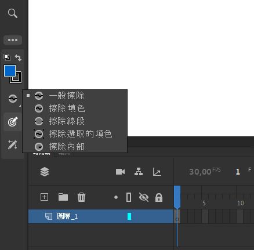Image resolution: width=254 pixels, height=250 pixels.
Task: Open layer depth graph icon
Action: (157, 172)
